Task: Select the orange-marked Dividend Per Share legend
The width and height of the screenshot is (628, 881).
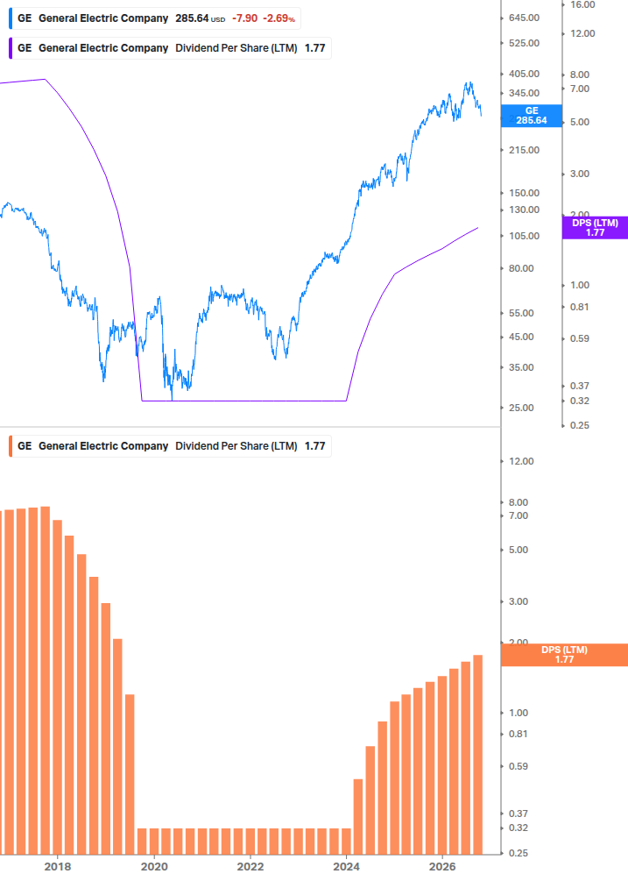Action: point(170,446)
